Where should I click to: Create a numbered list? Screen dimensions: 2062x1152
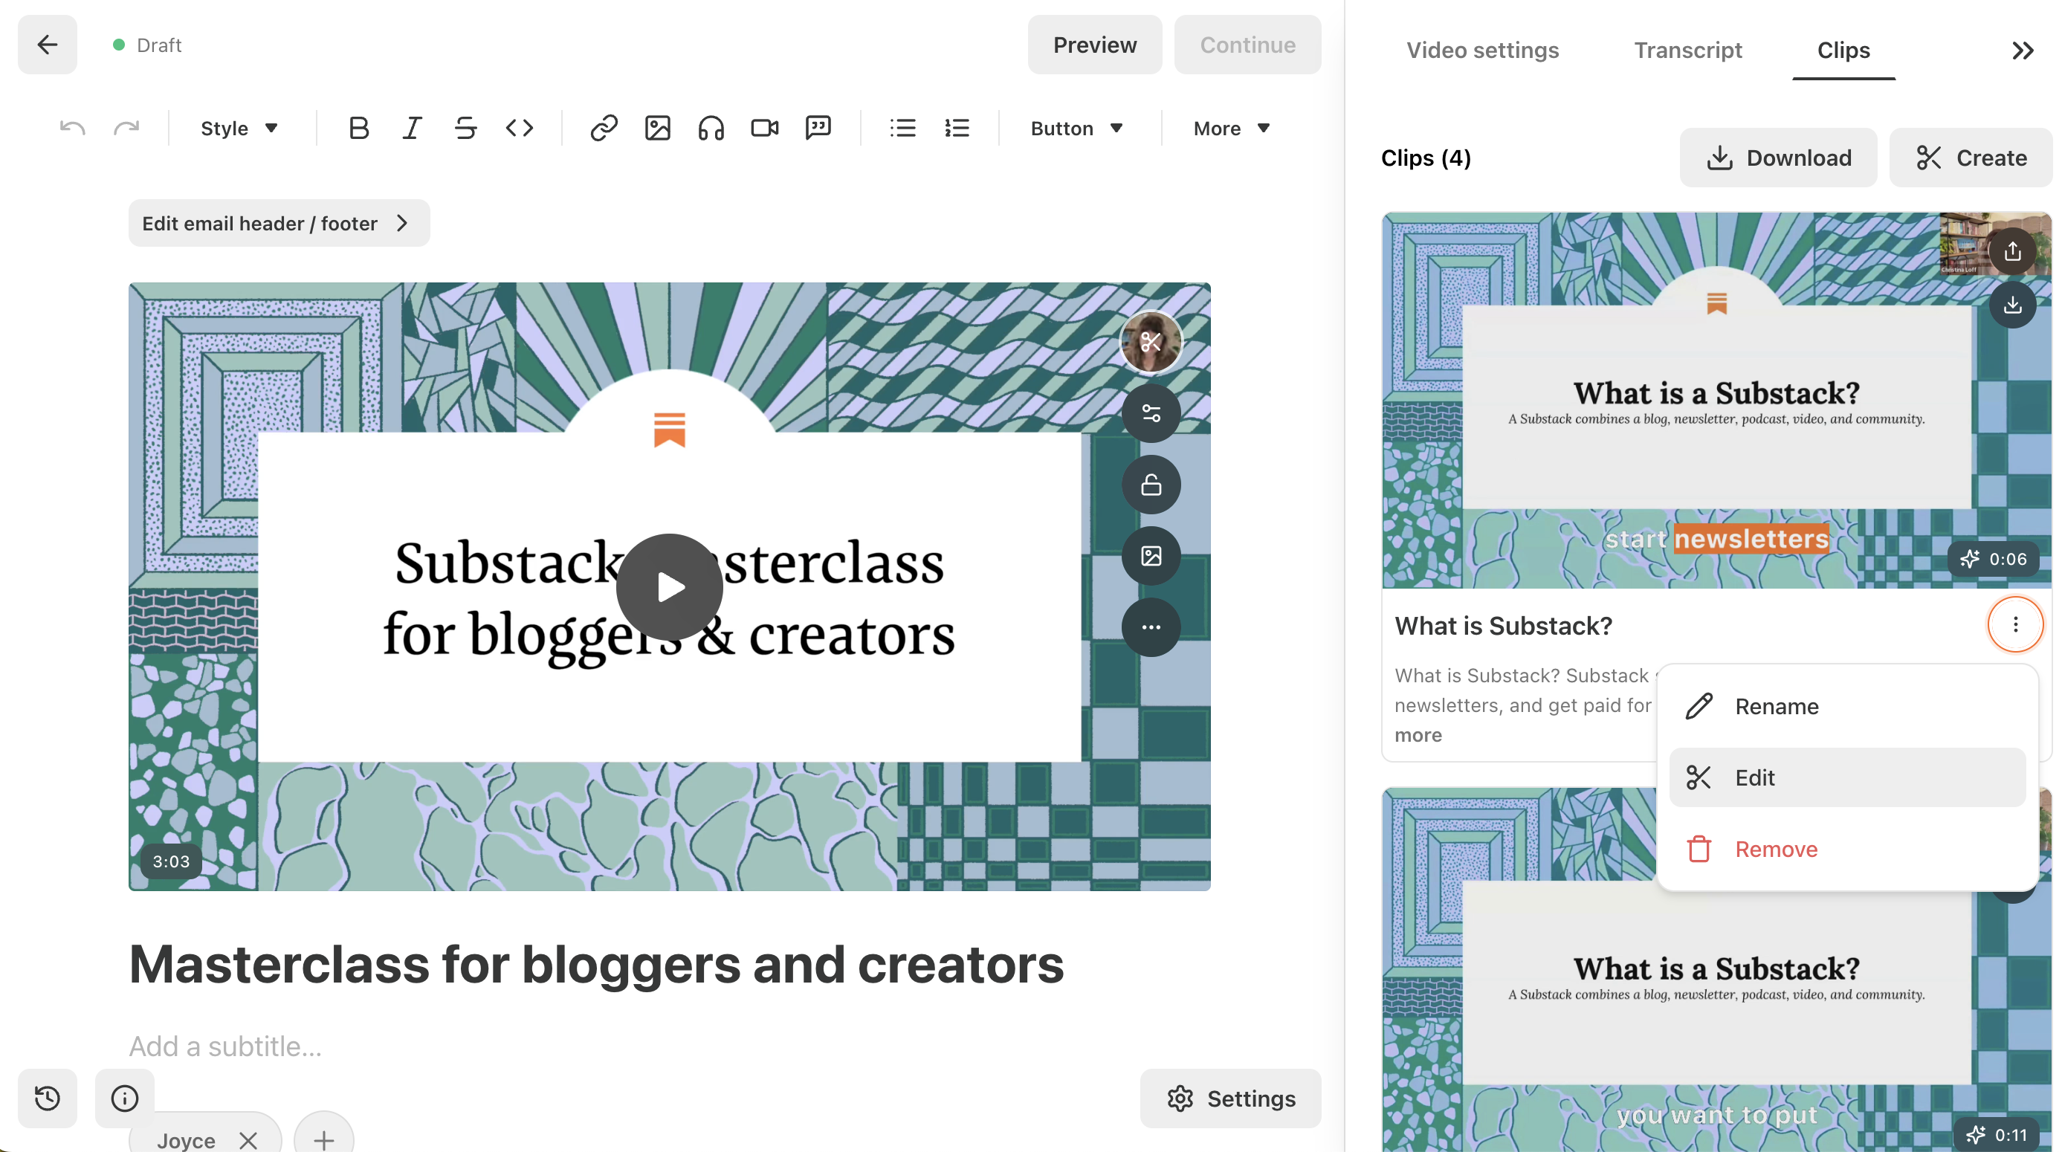[957, 128]
